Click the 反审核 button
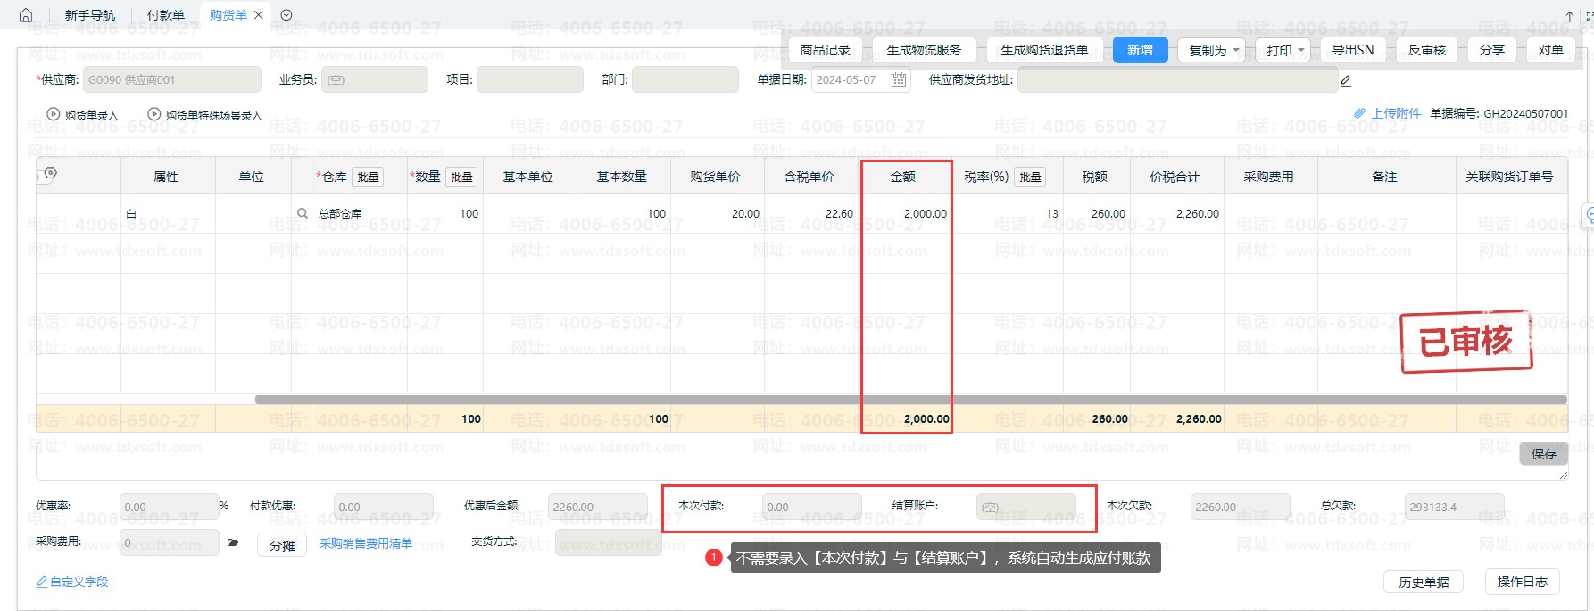The image size is (1594, 611). click(x=1426, y=50)
